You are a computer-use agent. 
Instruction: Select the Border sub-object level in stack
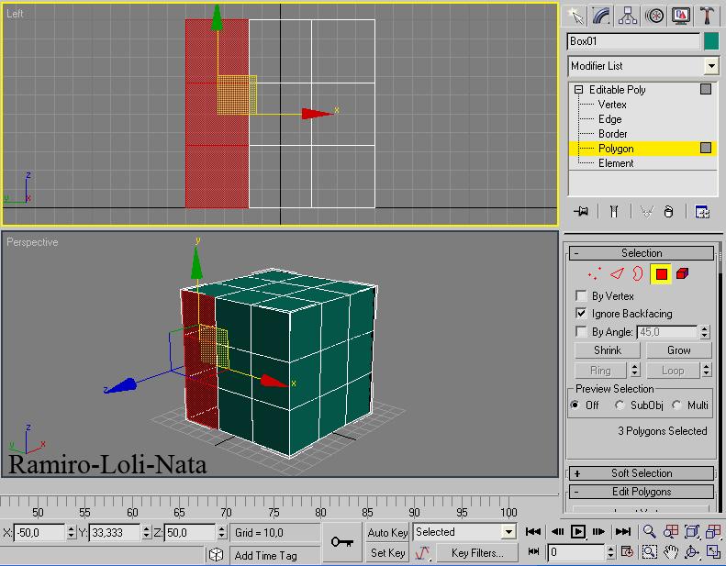pyautogui.click(x=612, y=134)
